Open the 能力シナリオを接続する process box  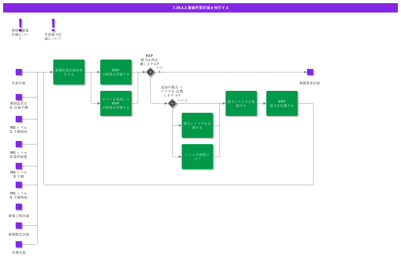(x=241, y=103)
